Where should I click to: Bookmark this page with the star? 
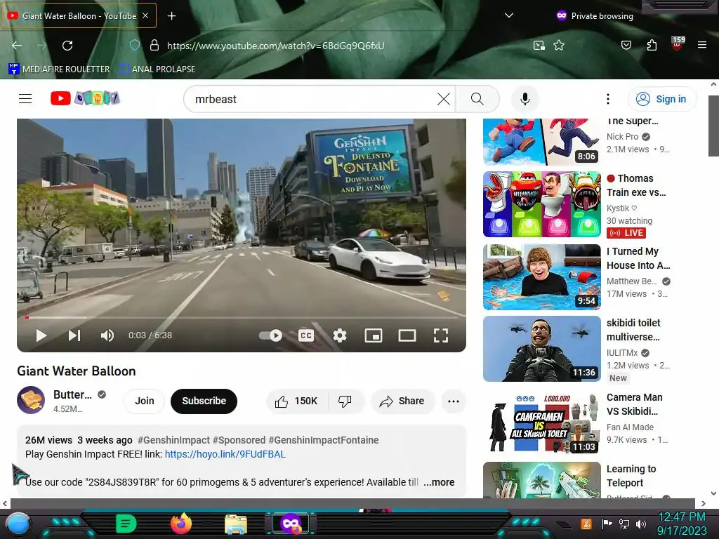(x=558, y=46)
